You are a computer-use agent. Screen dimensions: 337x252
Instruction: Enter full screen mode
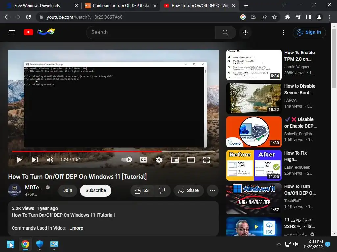[207, 160]
